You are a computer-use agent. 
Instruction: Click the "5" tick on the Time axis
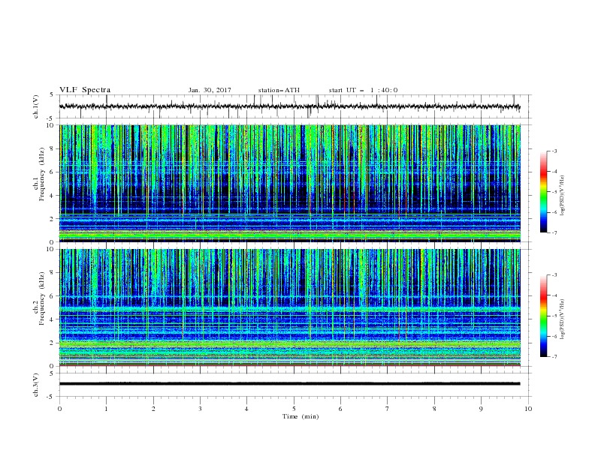294,409
